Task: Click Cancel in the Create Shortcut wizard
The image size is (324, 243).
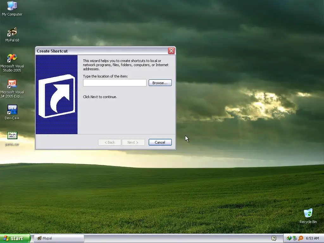Action: point(160,142)
